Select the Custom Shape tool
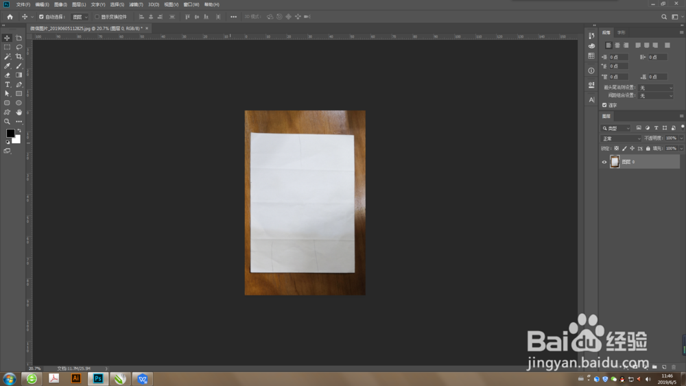 pos(7,112)
